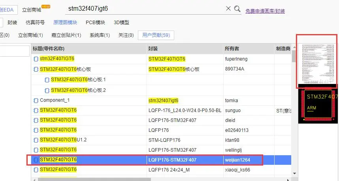The width and height of the screenshot is (339, 181).
Task: Click schematic icon beside fuperlneng's stm32F407IGT6 entry
Action: [x=36, y=59]
